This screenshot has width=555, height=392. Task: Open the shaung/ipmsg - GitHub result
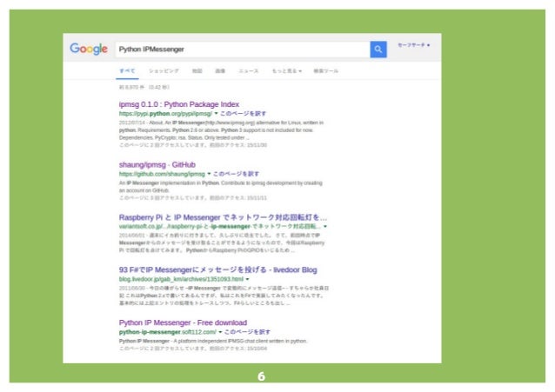157,165
